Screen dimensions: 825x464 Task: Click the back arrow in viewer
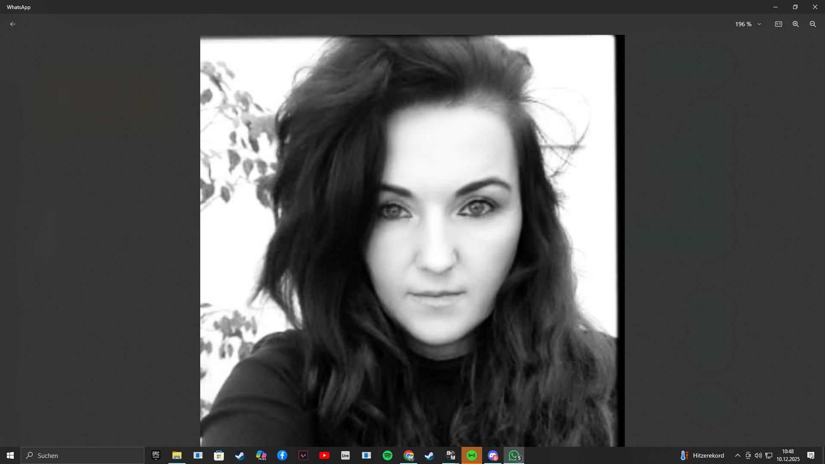point(13,24)
